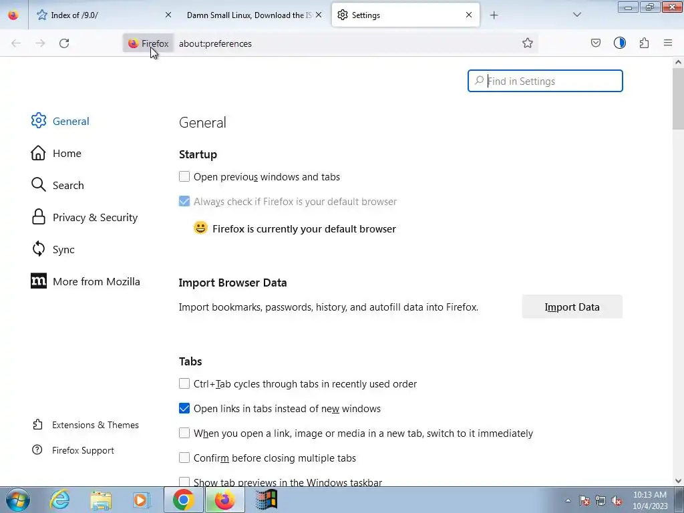Screen dimensions: 684x513
Task: Select the Settings tab
Action: [x=405, y=15]
